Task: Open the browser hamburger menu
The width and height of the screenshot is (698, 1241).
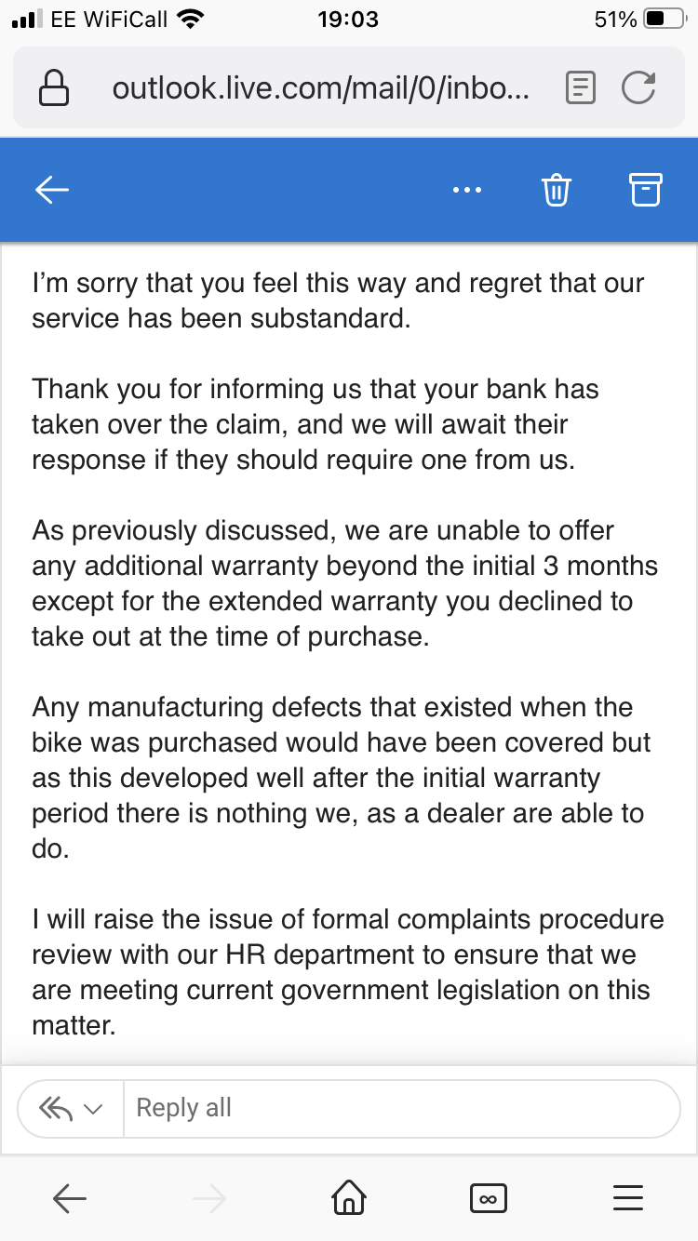Action: coord(629,1199)
